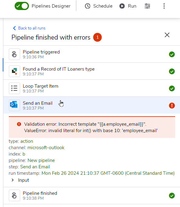Open the Pipeline finished step
This screenshot has width=180, height=207.
92,195
